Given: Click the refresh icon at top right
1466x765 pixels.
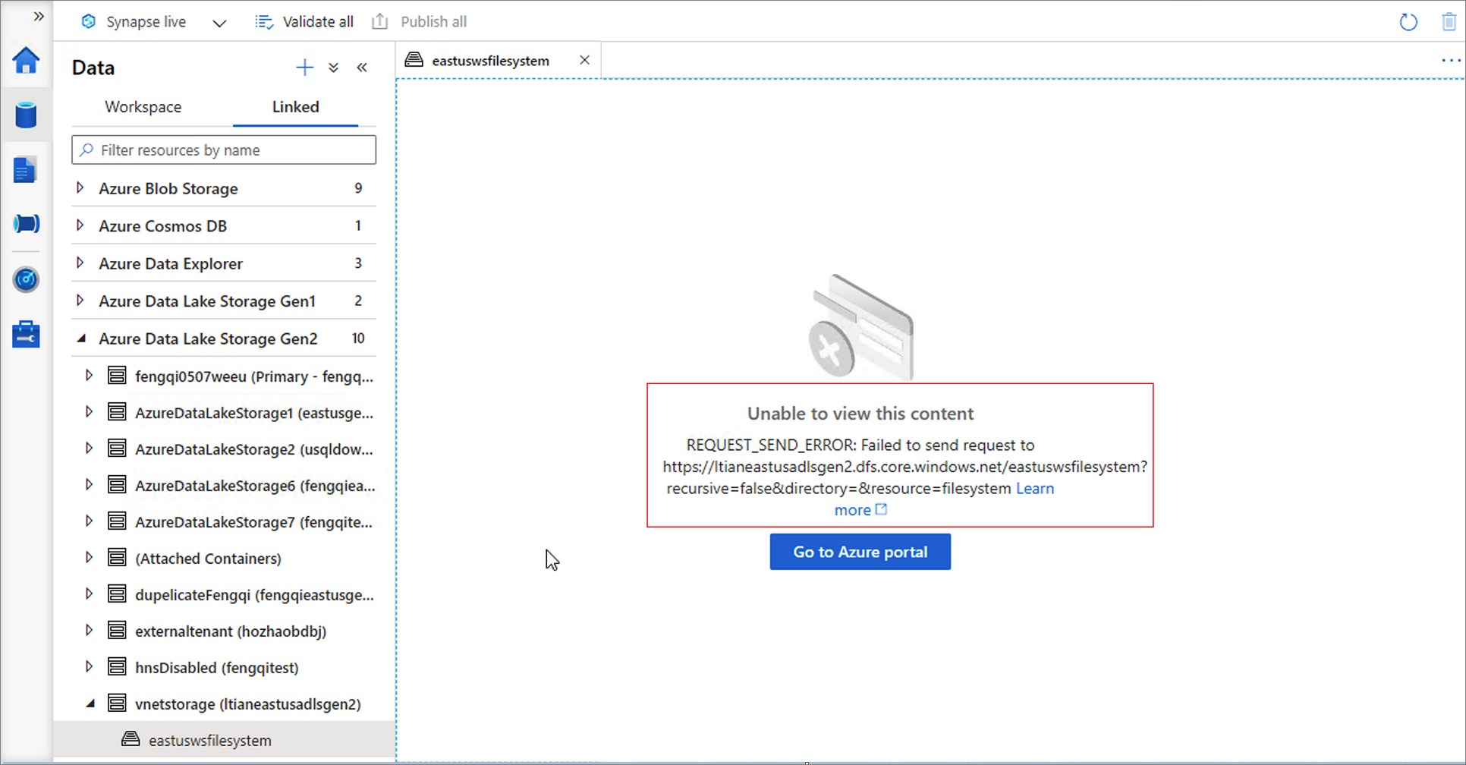Looking at the screenshot, I should pos(1408,22).
